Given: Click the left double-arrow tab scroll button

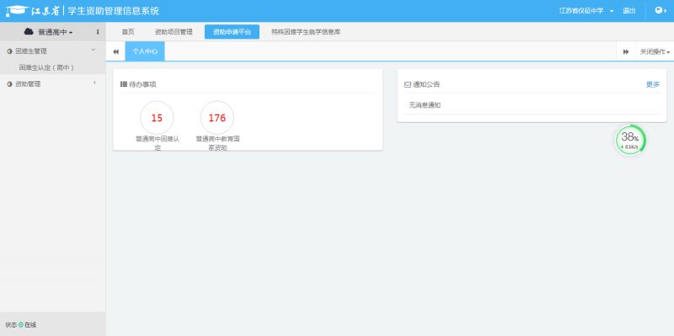Looking at the screenshot, I should (x=115, y=51).
